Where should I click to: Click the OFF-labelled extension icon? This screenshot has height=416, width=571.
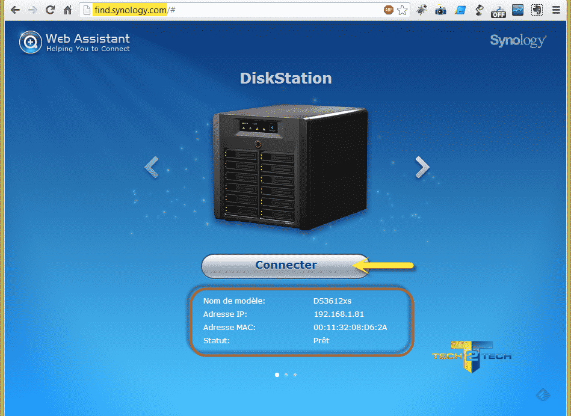[x=498, y=11]
